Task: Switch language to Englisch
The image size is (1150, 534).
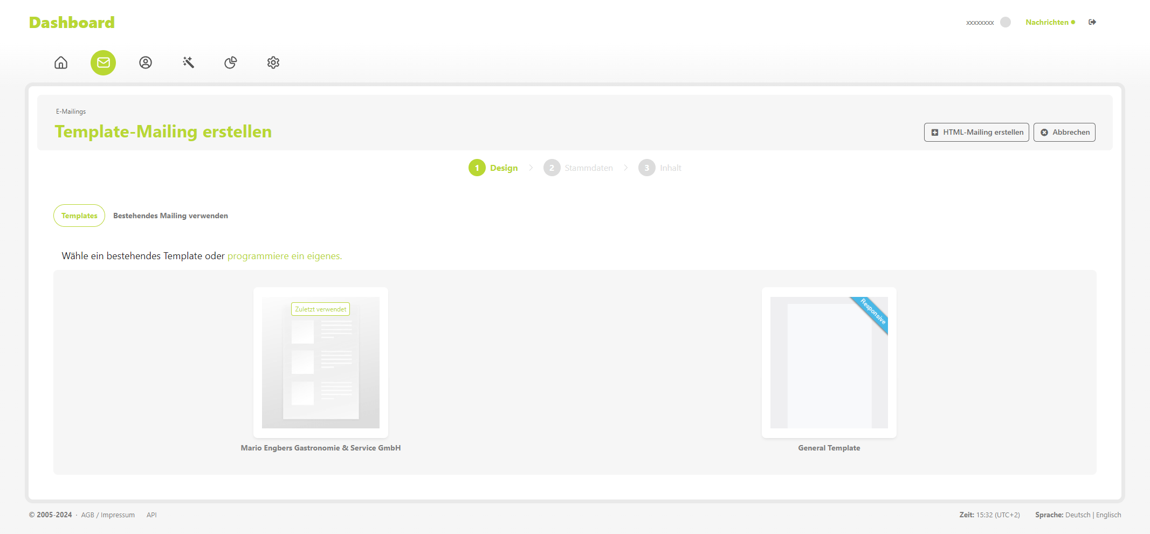Action: [x=1108, y=515]
